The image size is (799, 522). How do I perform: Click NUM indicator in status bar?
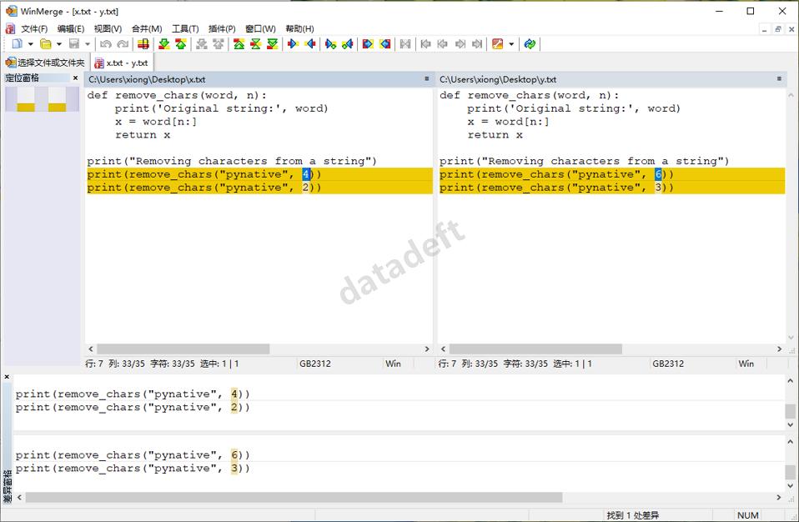pyautogui.click(x=747, y=515)
